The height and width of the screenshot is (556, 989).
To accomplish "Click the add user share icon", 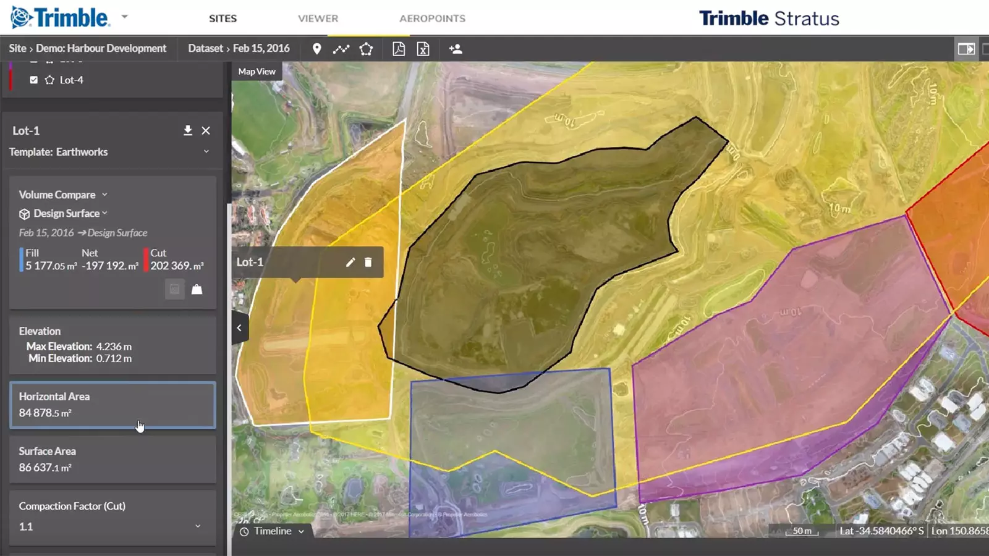I will 456,49.
